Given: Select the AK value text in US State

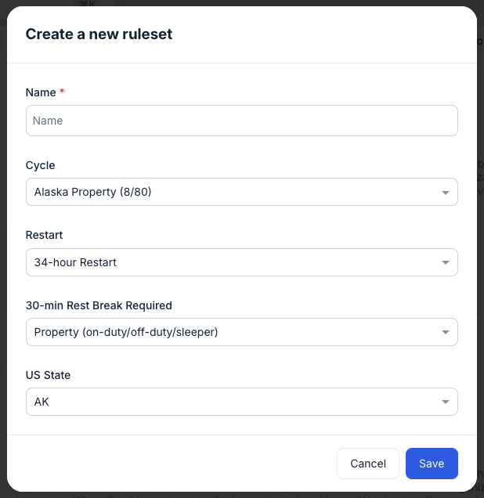Looking at the screenshot, I should pos(42,402).
